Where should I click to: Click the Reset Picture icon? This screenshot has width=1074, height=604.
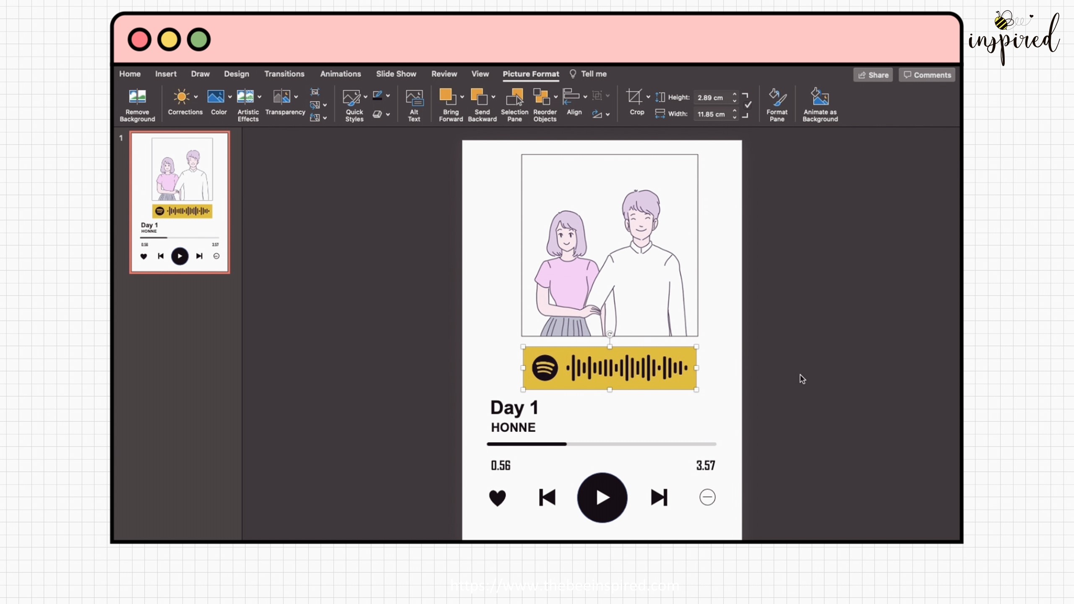click(315, 118)
